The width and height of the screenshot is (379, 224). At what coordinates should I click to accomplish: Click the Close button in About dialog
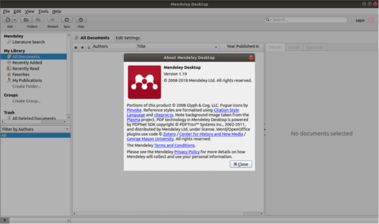(241, 164)
